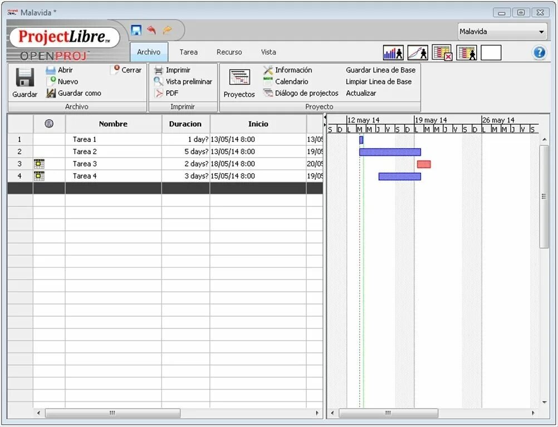558x427 pixels.
Task: Select the Tarea 4 name cell
Action: pos(113,176)
